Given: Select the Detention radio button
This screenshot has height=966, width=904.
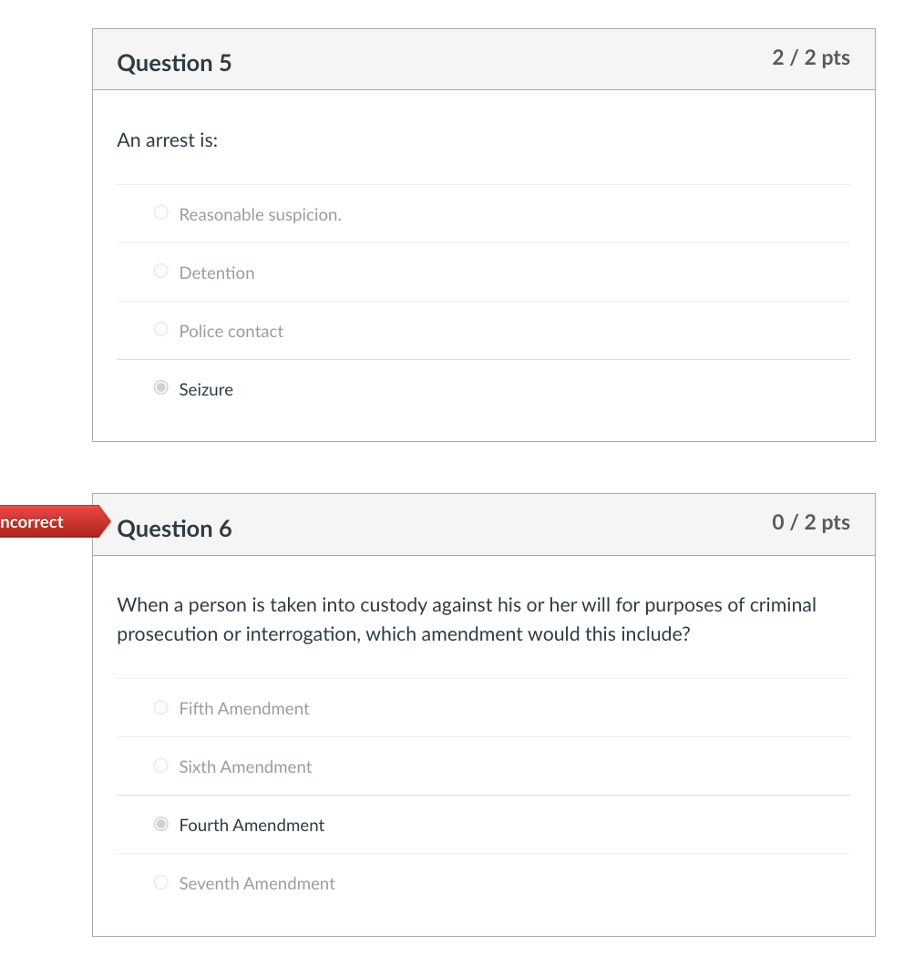Looking at the screenshot, I should pos(160,271).
